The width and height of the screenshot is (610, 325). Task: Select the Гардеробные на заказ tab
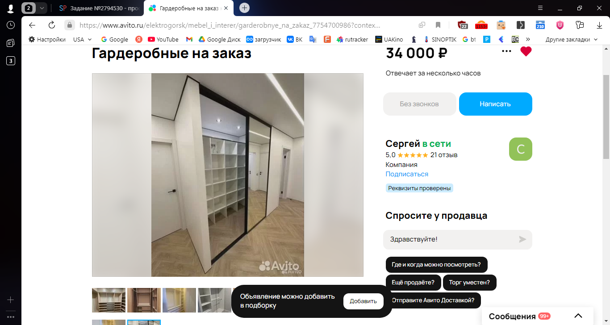pyautogui.click(x=188, y=8)
